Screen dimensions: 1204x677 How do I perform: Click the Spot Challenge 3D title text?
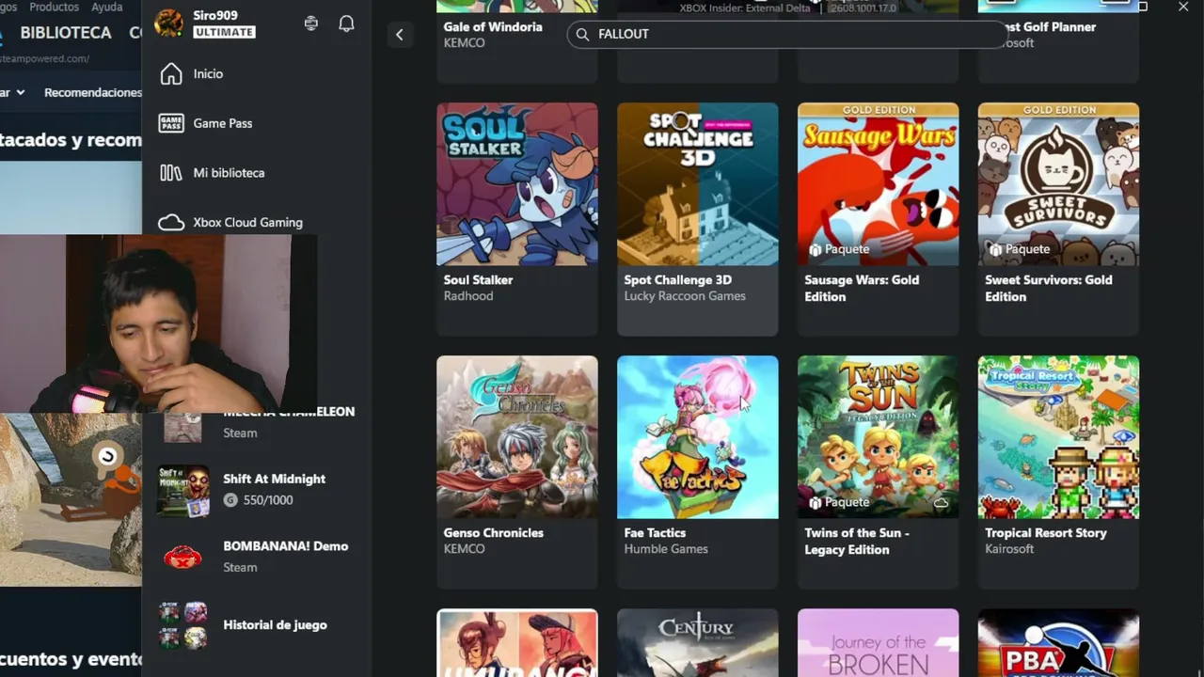coord(678,280)
